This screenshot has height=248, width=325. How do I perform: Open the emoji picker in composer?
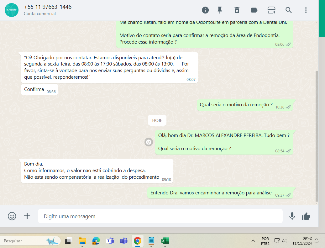(12, 216)
